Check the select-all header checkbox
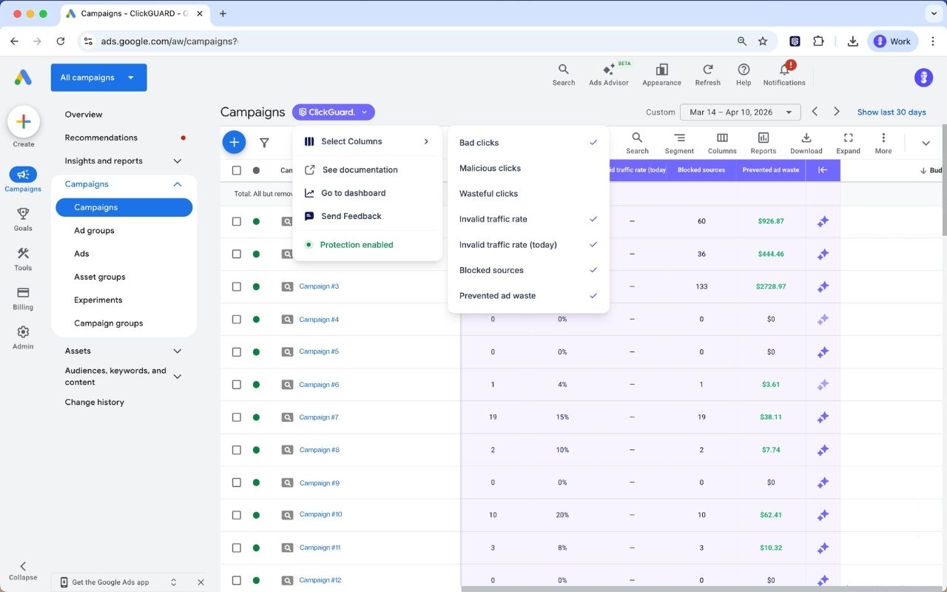The width and height of the screenshot is (947, 592). pos(237,170)
